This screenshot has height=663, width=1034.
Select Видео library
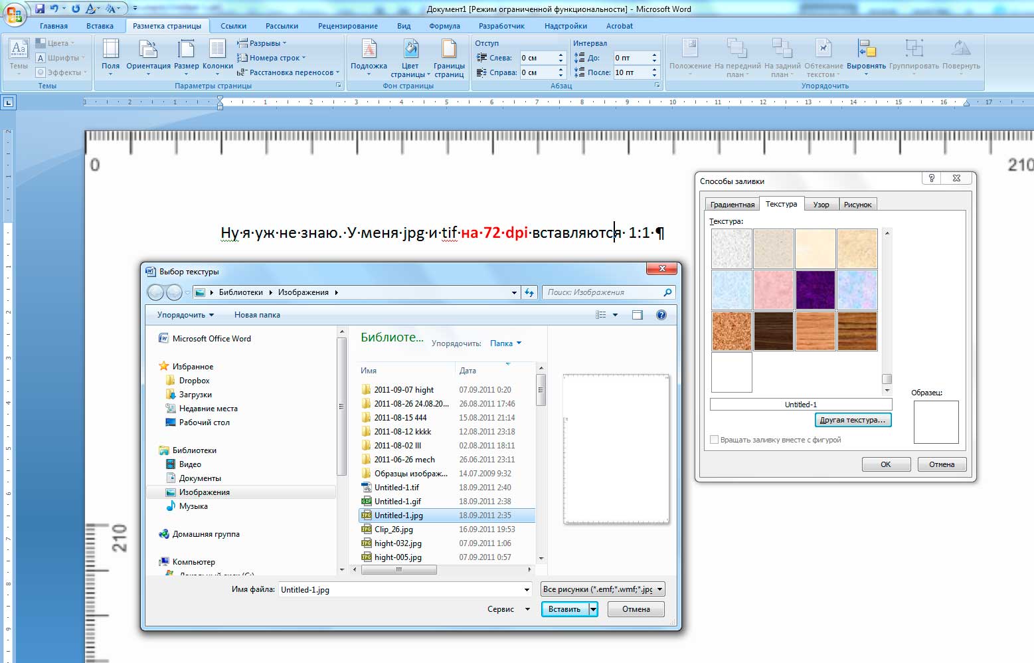click(x=190, y=464)
